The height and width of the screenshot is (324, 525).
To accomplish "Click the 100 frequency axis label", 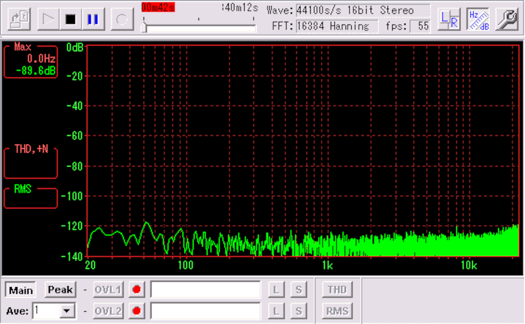I will click(186, 266).
